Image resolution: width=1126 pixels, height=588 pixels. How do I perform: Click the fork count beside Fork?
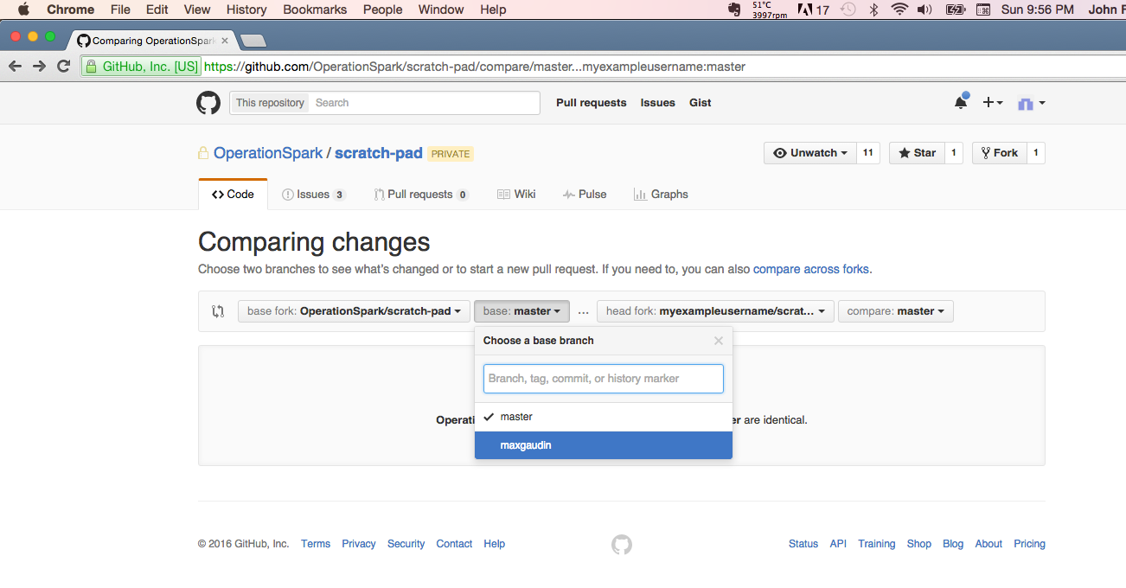[1036, 153]
